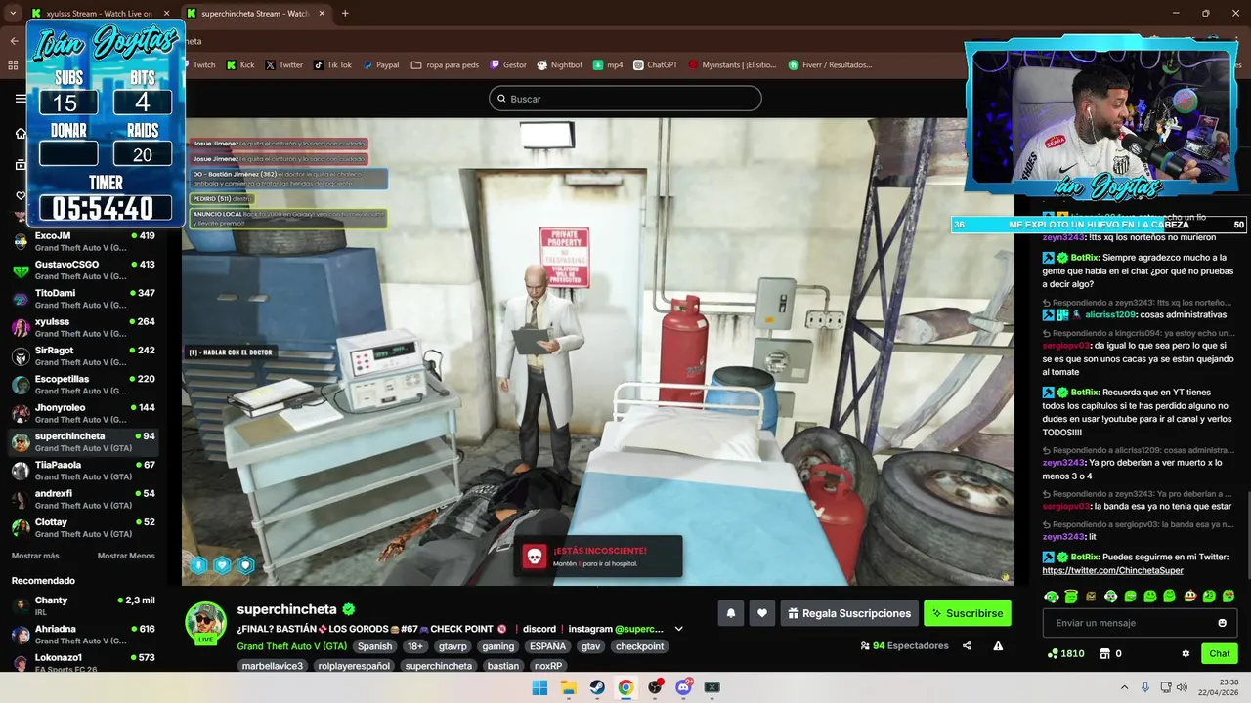Click the marbellavice3 tag
Image resolution: width=1251 pixels, height=703 pixels.
tap(273, 666)
